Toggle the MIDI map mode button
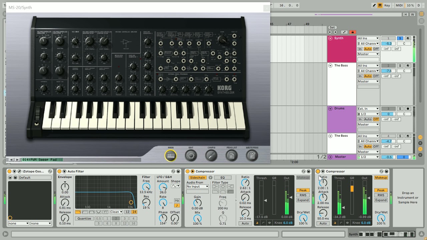 [x=399, y=5]
